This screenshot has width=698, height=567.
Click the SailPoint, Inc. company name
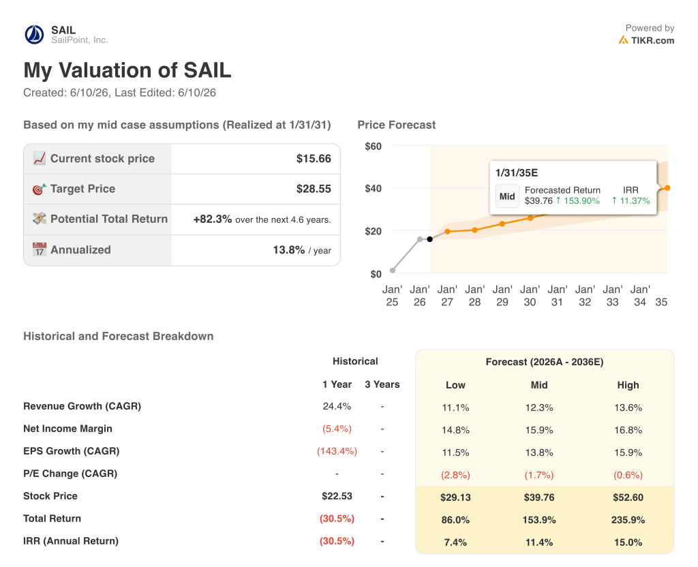[x=79, y=40]
